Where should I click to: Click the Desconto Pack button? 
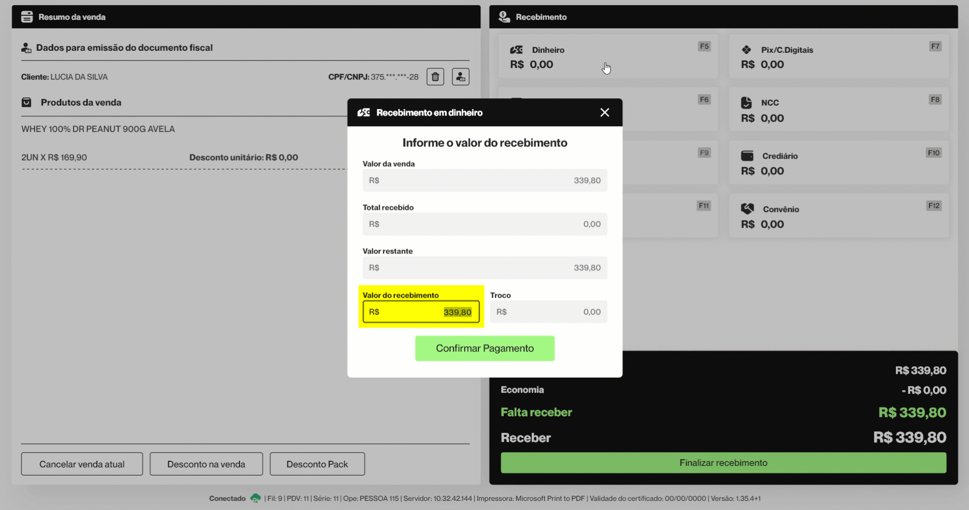[x=317, y=464]
